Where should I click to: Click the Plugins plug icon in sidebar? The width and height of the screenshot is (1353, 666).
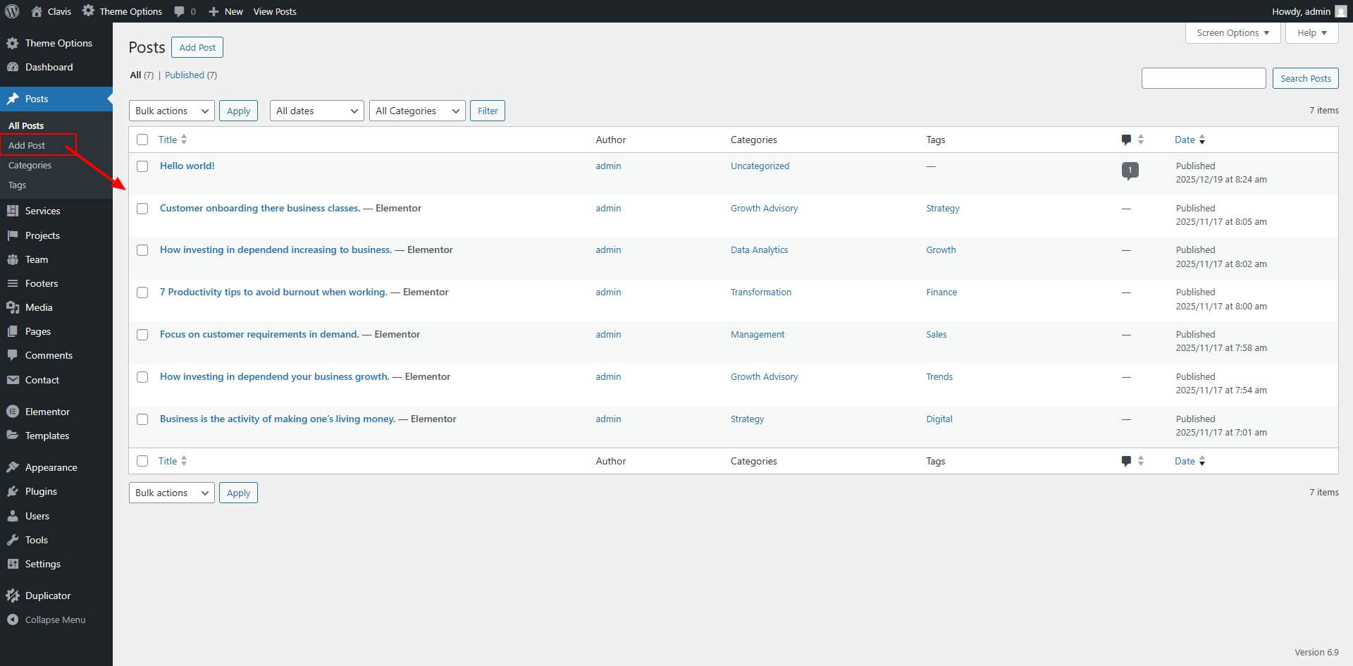tap(13, 491)
